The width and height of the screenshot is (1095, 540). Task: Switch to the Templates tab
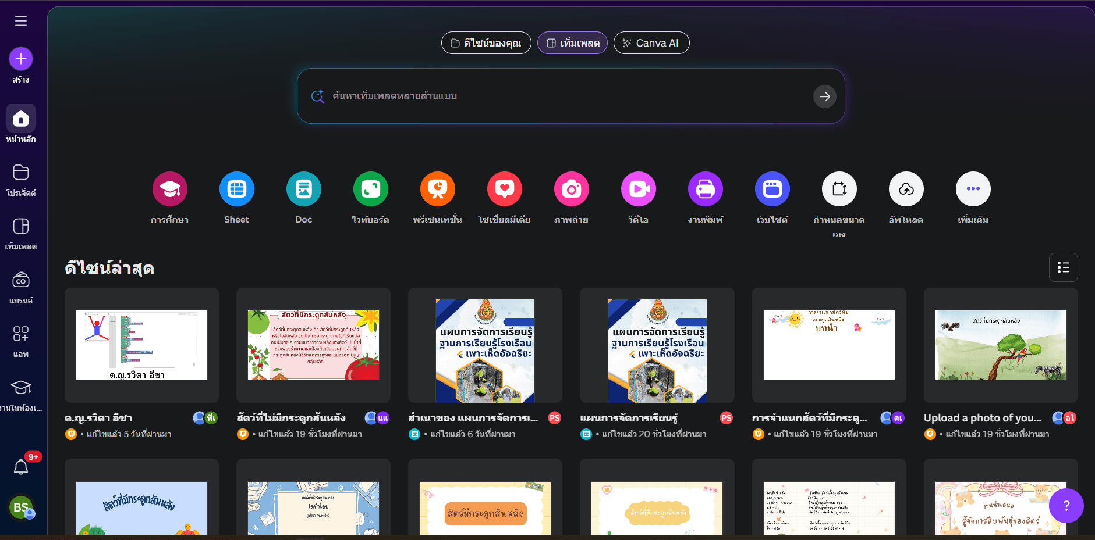pos(572,43)
